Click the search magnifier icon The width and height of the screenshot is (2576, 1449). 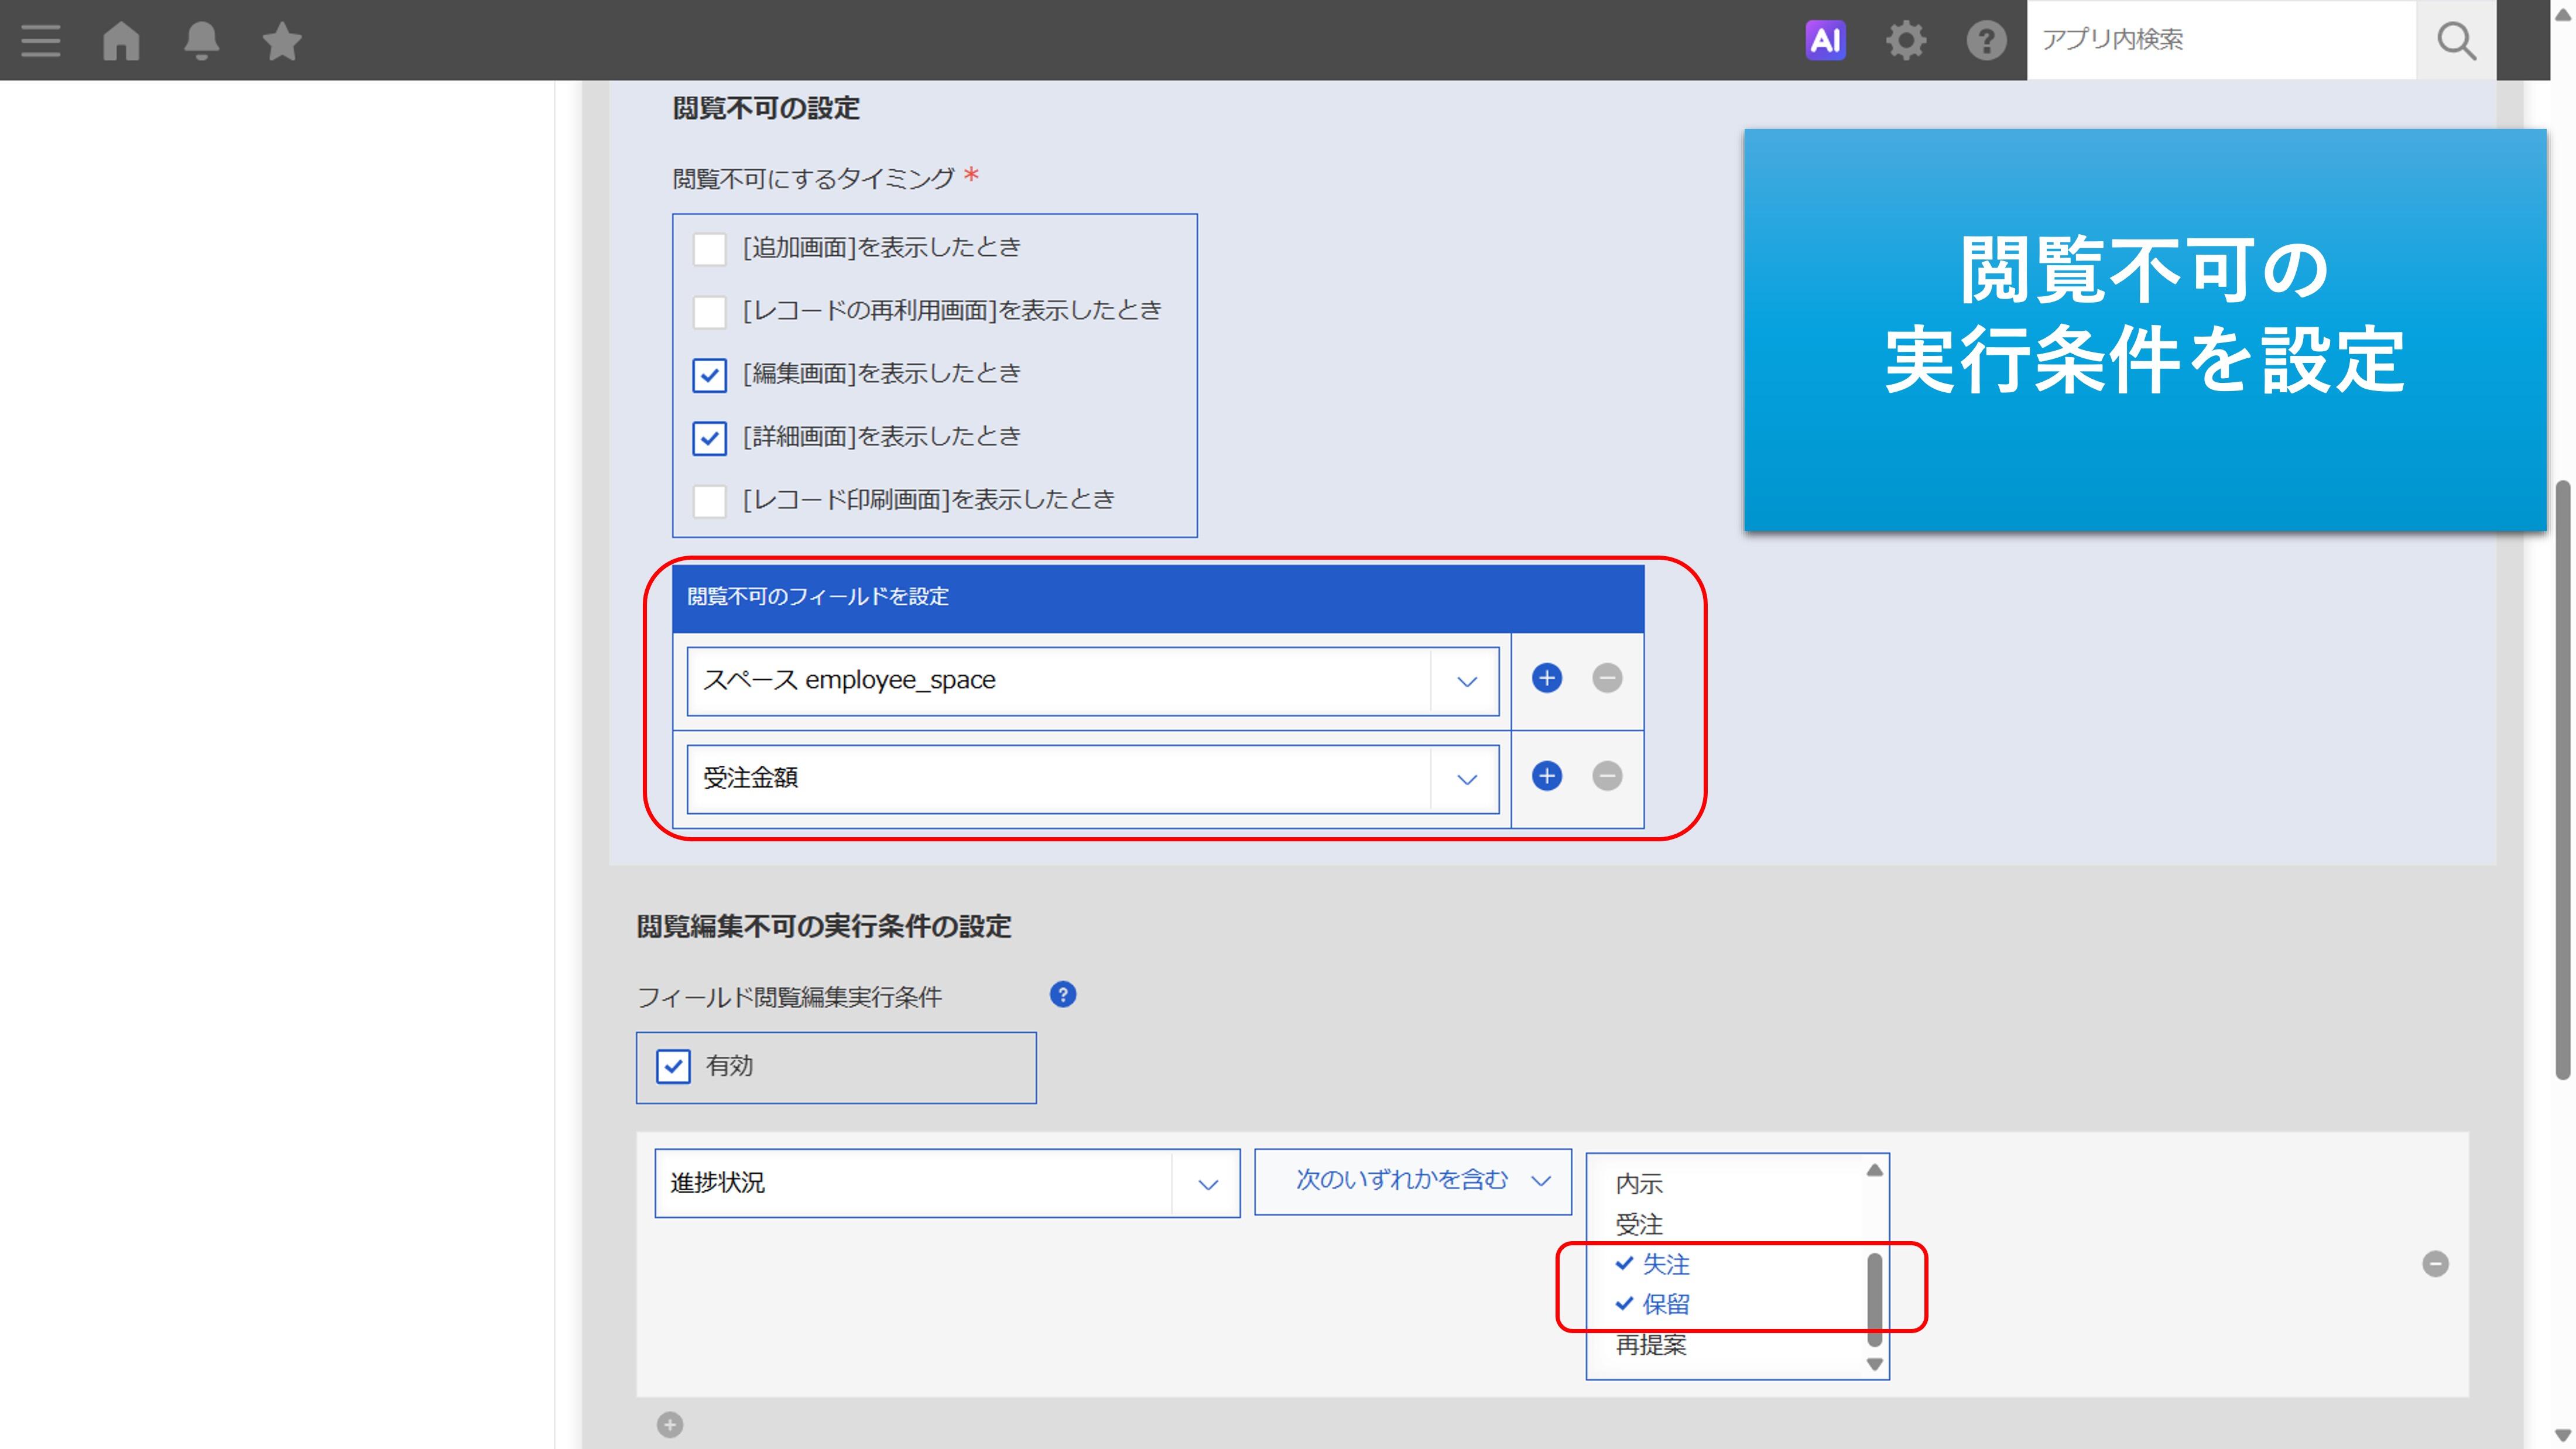coord(2455,41)
